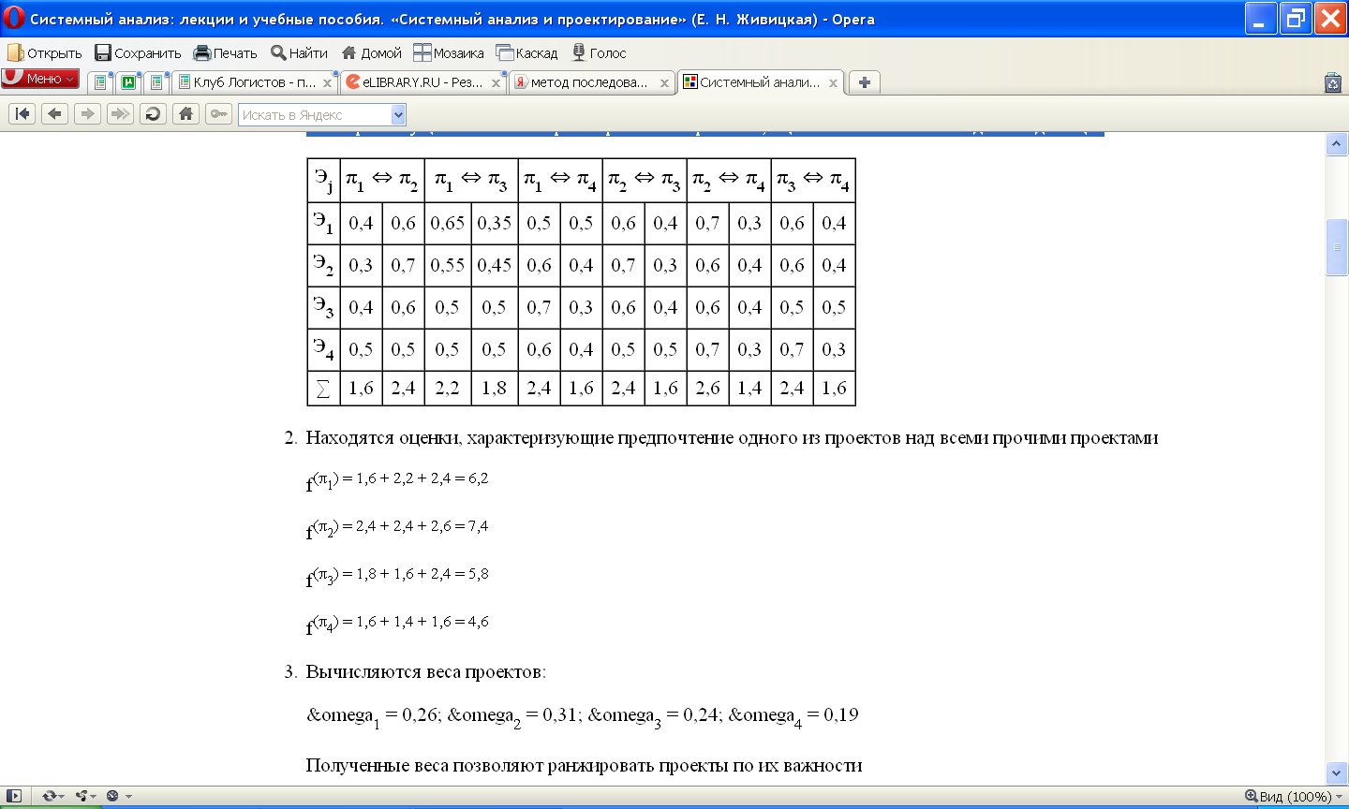Click the Домой (Home) toolbar button
The width and height of the screenshot is (1349, 809).
tap(371, 53)
